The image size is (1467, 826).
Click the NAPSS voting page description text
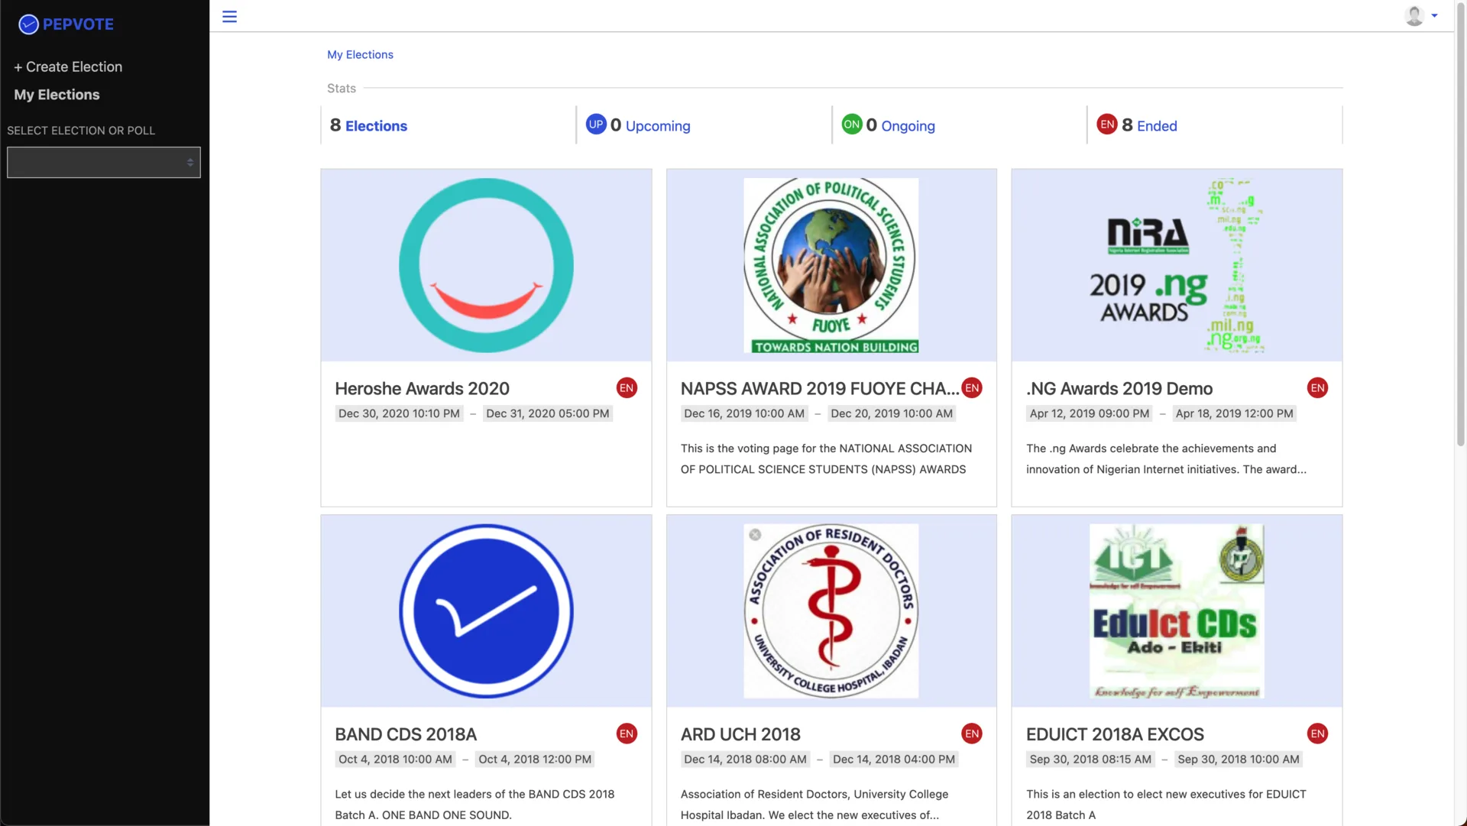826,459
